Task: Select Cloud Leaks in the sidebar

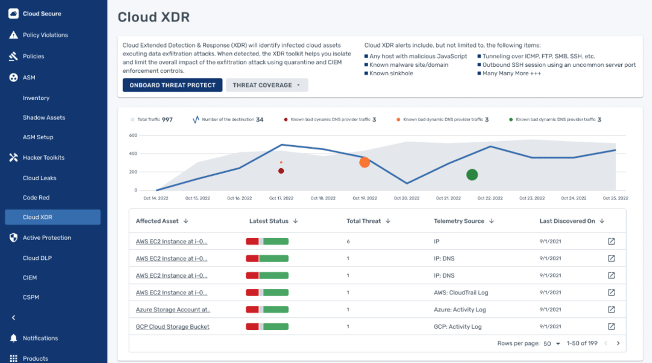Action: click(39, 178)
